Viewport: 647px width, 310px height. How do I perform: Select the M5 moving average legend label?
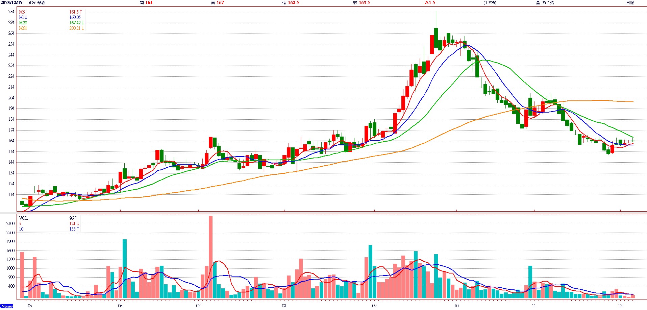(22, 12)
